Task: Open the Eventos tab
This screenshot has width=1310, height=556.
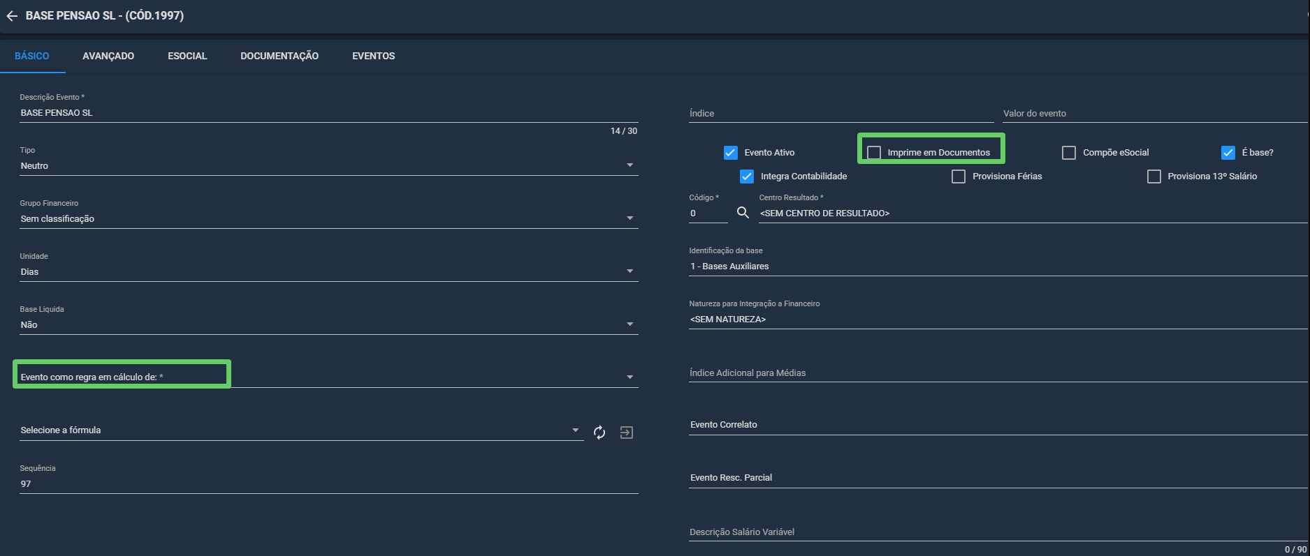Action: (x=374, y=56)
